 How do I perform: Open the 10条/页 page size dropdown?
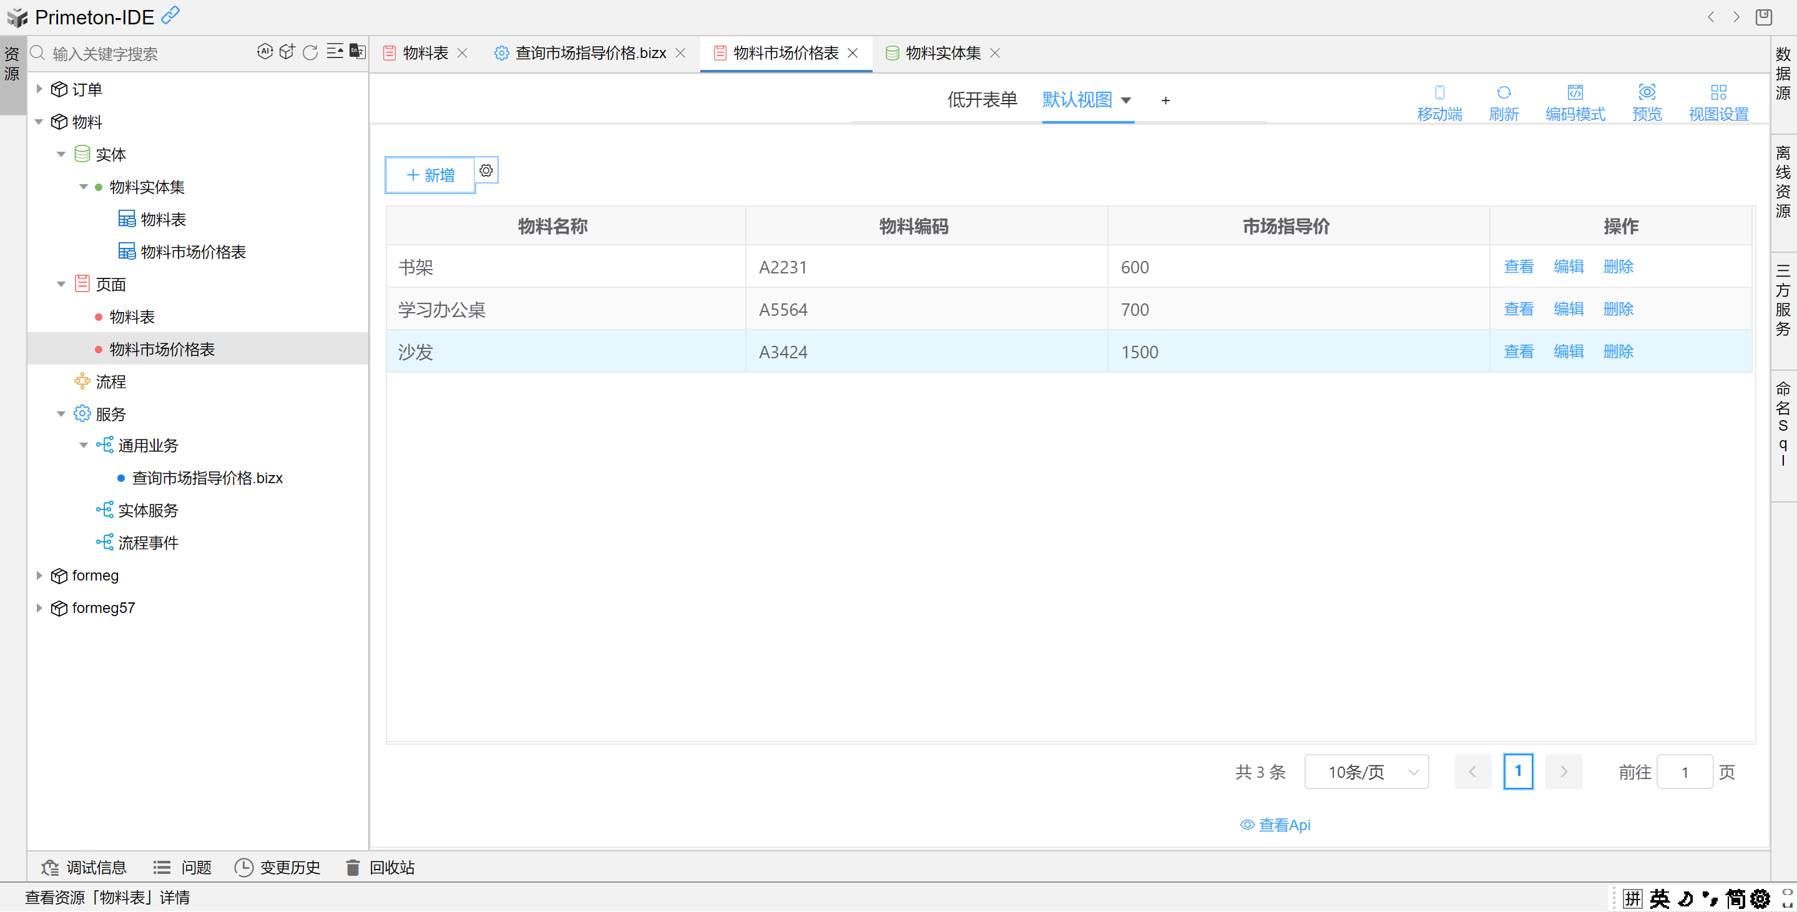pos(1366,772)
